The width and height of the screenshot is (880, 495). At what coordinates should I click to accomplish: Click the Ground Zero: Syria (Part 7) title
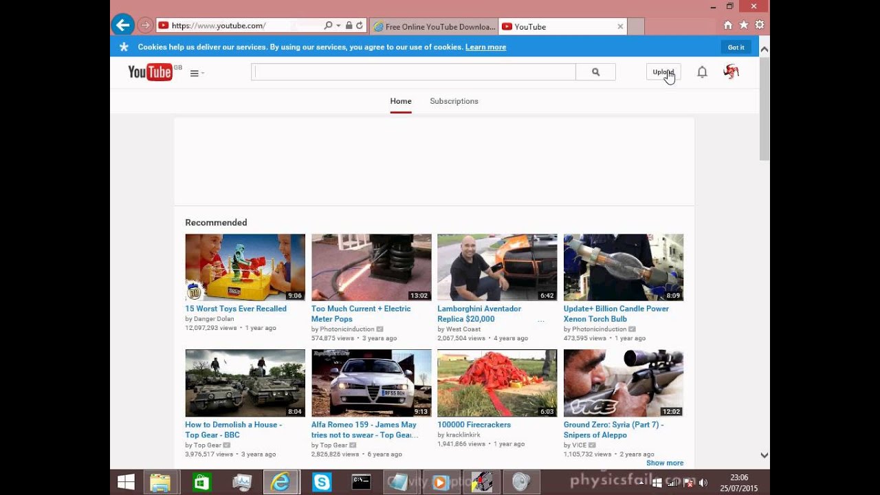point(613,430)
